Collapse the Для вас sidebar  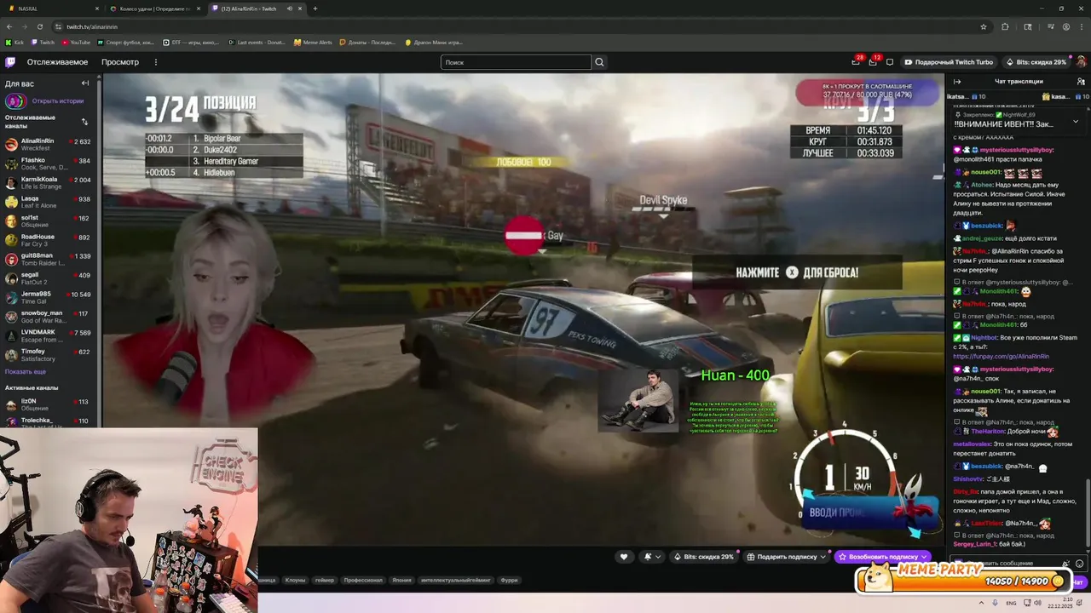click(x=85, y=83)
